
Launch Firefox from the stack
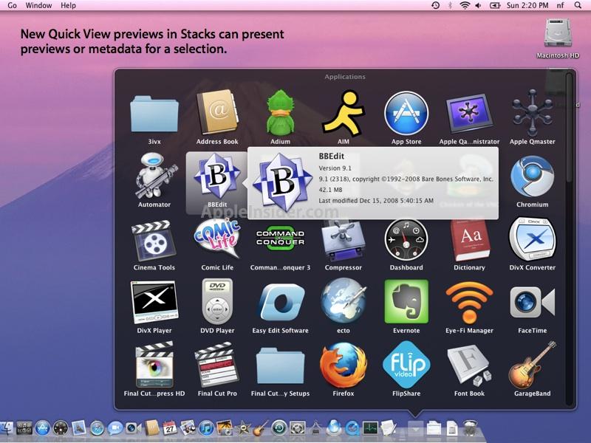[x=344, y=365]
